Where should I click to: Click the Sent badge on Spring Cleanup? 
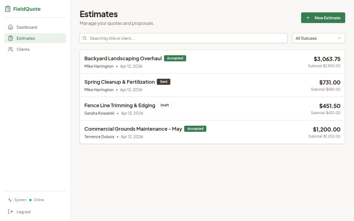(163, 81)
